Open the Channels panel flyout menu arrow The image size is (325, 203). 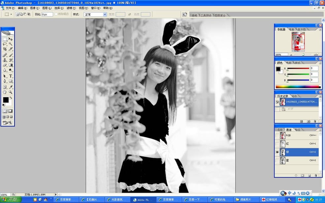[320, 129]
